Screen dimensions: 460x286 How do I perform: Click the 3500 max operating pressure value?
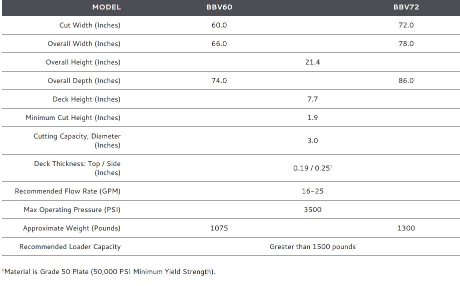pos(312,209)
